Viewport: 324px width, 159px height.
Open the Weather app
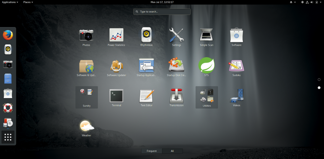[x=86, y=128]
